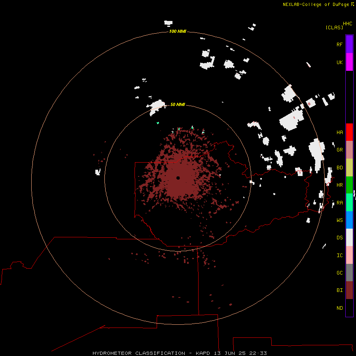Click the HA legend label
This screenshot has width=356, height=356.
pos(339,132)
